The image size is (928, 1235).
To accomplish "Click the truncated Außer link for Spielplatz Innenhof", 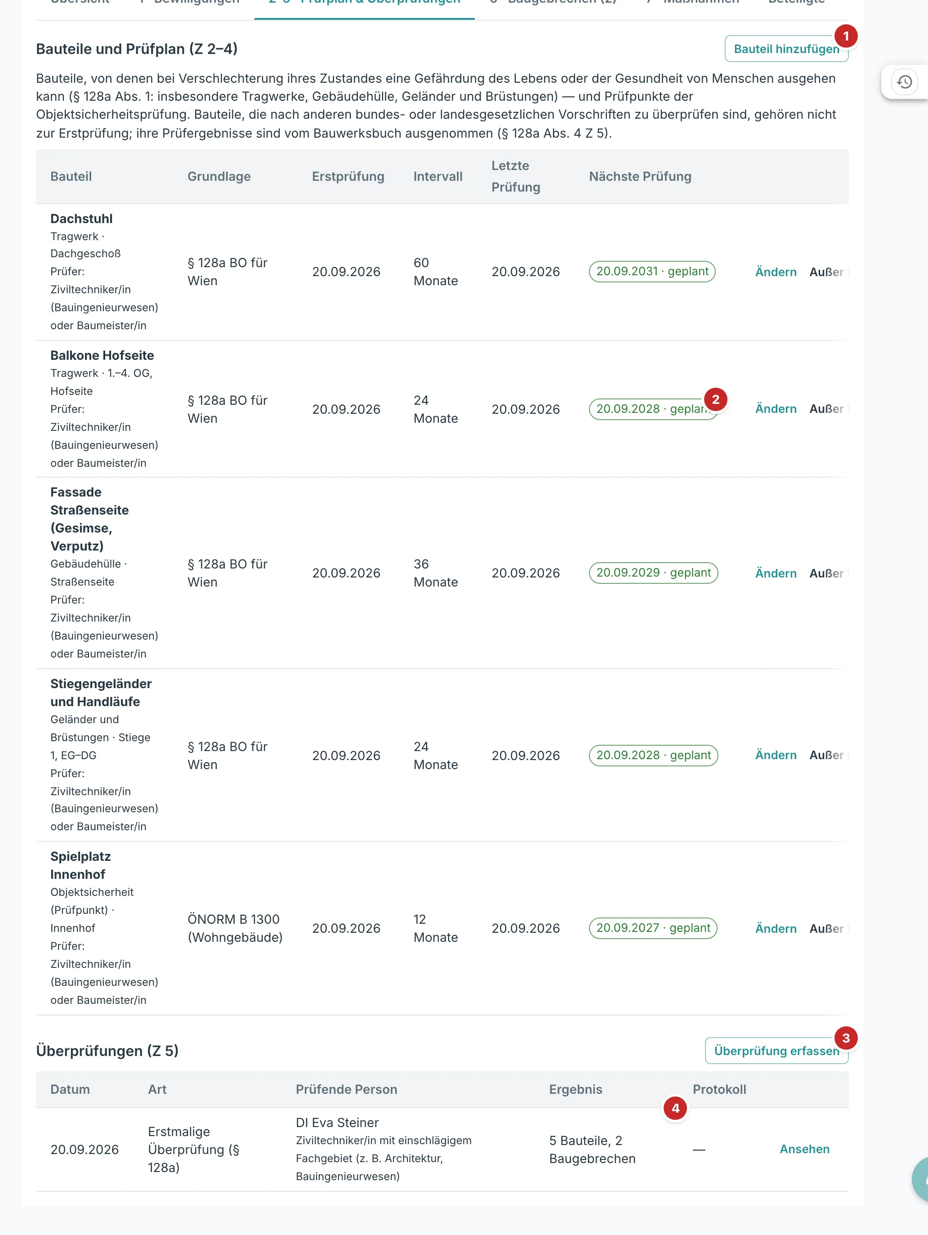I will (828, 928).
